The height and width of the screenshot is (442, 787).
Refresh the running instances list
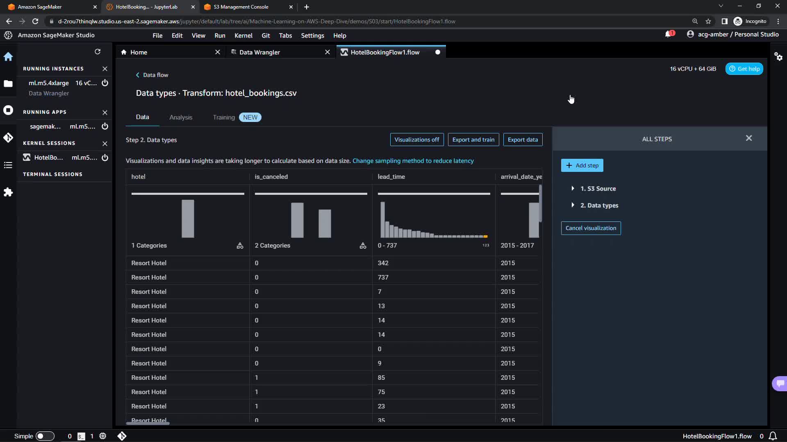pos(98,52)
